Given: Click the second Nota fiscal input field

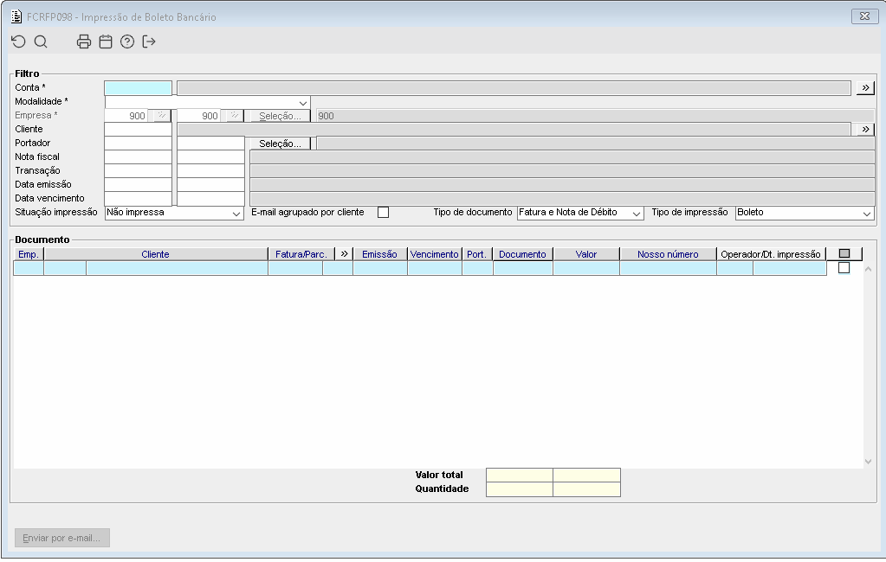Looking at the screenshot, I should click(x=210, y=156).
